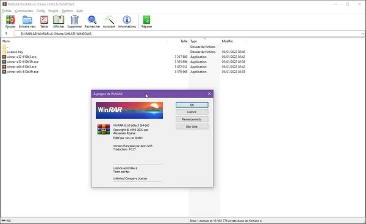The height and width of the screenshot is (224, 366).
Task: Confirm the dialog with OK
Action: click(192, 105)
